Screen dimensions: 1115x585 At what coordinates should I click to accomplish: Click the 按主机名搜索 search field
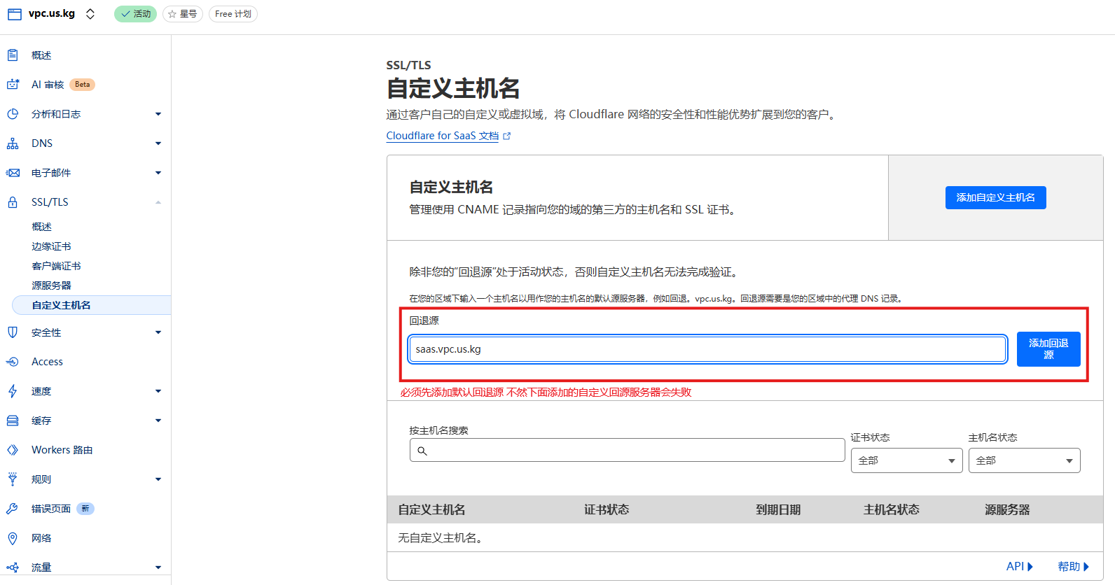click(x=627, y=450)
